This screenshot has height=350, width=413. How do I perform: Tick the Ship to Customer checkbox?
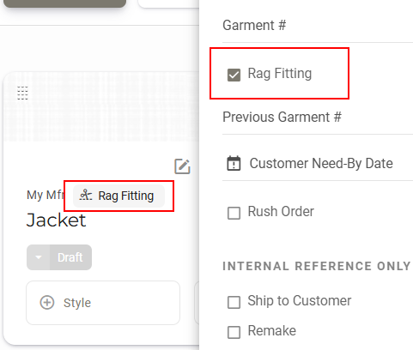[x=234, y=302]
